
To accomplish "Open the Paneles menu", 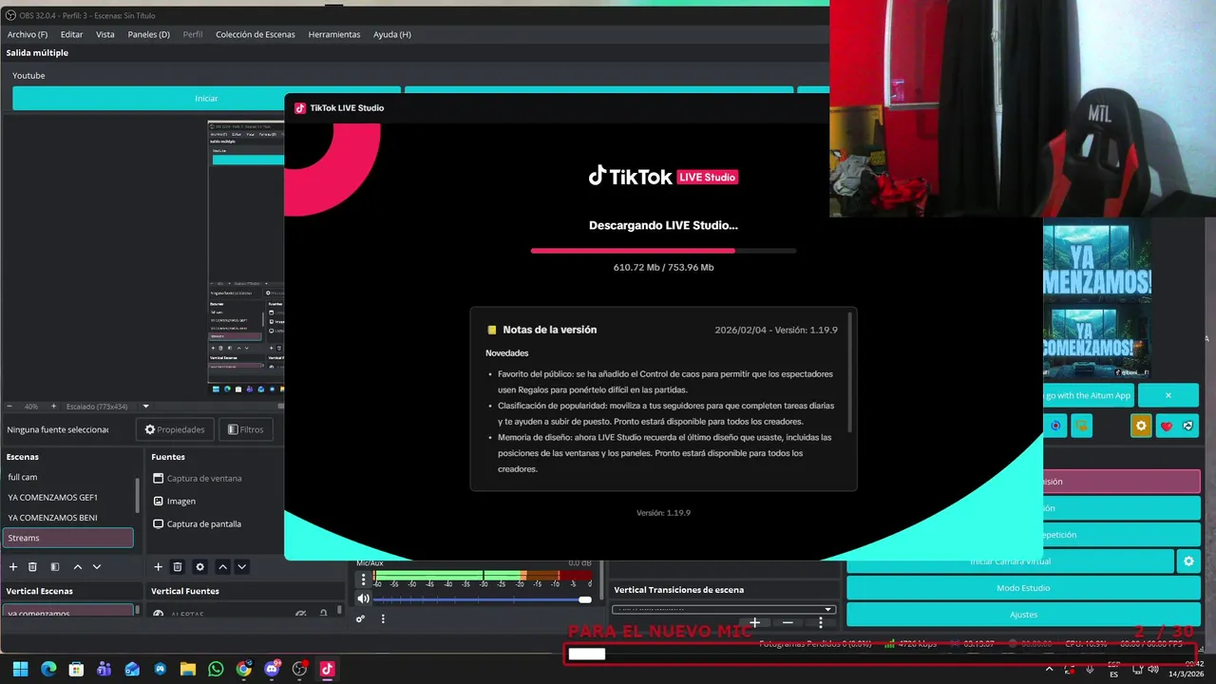I will (x=149, y=34).
